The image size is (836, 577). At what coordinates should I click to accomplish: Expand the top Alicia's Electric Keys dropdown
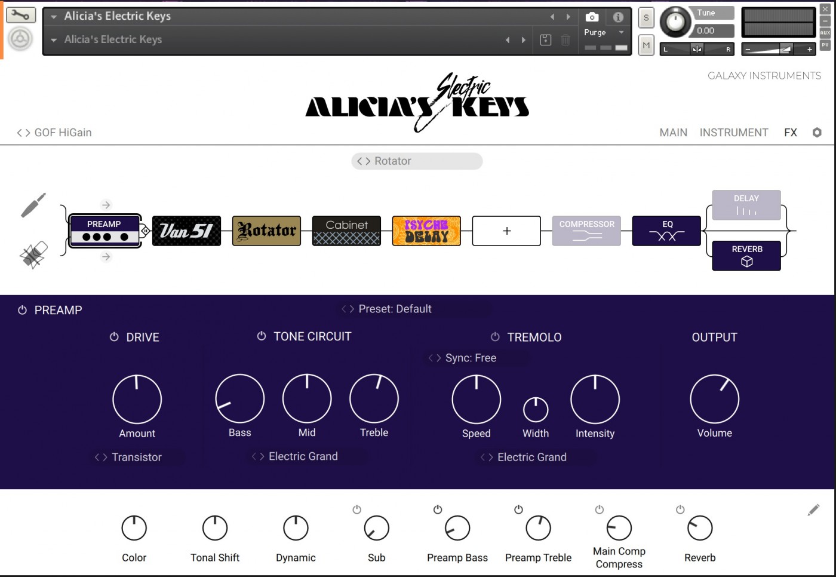54,17
